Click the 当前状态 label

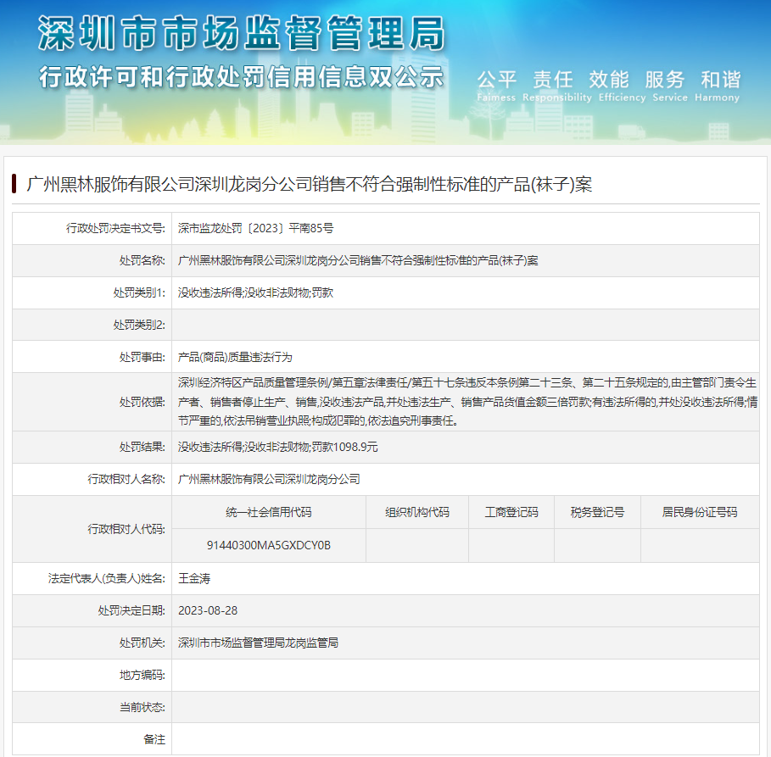click(x=142, y=707)
